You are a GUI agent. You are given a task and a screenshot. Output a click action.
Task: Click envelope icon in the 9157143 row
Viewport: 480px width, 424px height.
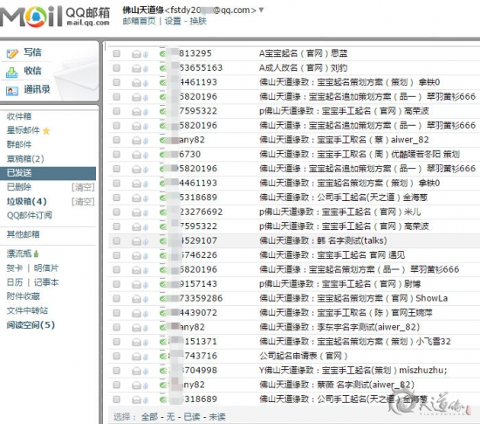136,284
